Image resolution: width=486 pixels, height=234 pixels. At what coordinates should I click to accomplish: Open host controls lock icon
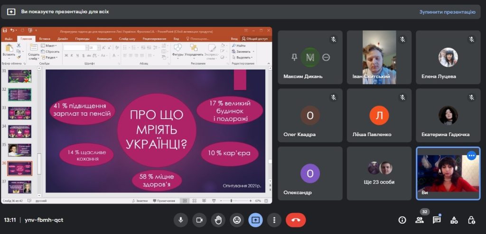pos(471,220)
